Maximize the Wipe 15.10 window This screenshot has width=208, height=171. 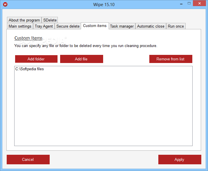point(189,3)
